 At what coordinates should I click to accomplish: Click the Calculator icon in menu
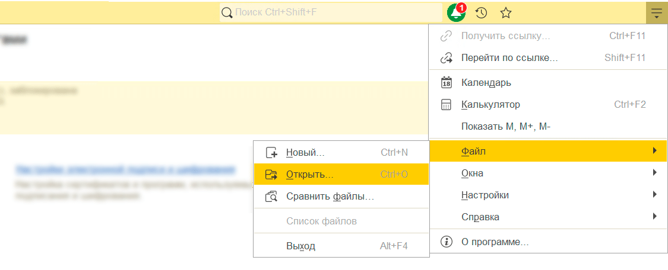[x=446, y=105]
